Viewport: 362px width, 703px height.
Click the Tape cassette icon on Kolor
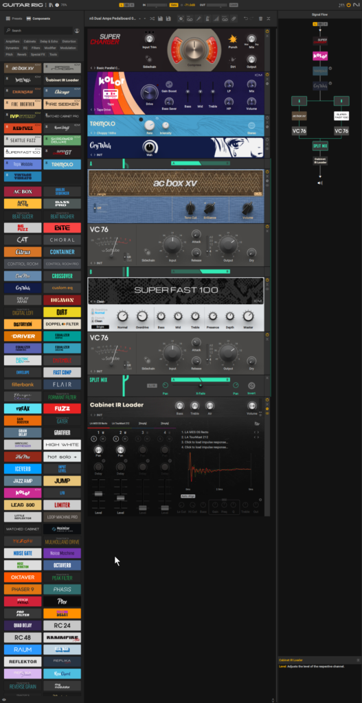tap(109, 95)
